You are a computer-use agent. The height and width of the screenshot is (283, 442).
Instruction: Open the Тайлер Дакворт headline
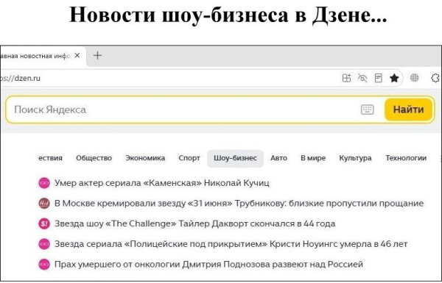194,223
